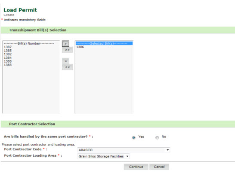Move all bills right with the >> button
Viewport: 235px width, 173px height.
click(68, 50)
